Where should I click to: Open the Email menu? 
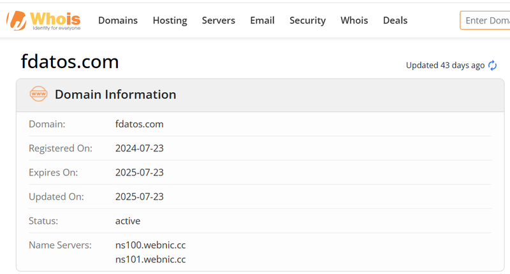pos(262,20)
